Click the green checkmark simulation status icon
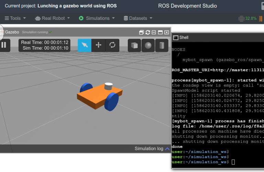The height and width of the screenshot is (172, 264). [x=50, y=32]
